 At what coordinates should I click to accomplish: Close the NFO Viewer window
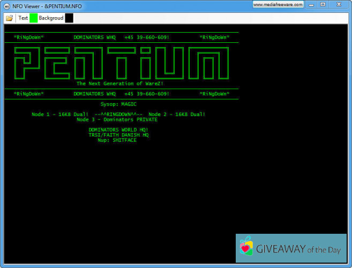pyautogui.click(x=339, y=4)
